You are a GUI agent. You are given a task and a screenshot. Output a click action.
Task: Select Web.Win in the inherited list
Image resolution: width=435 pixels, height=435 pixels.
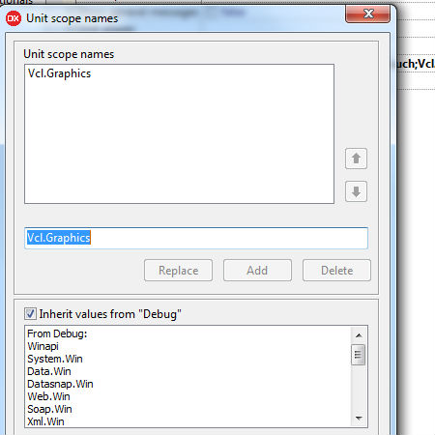point(48,396)
